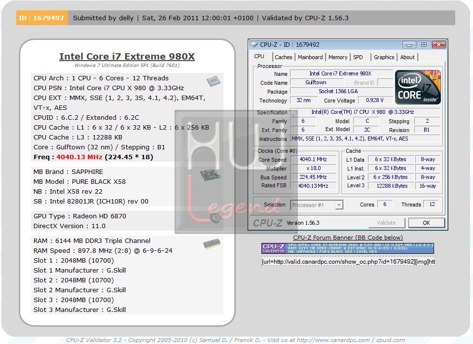Open the Intel Core i7 Extreme 980X heading link

coord(127,56)
